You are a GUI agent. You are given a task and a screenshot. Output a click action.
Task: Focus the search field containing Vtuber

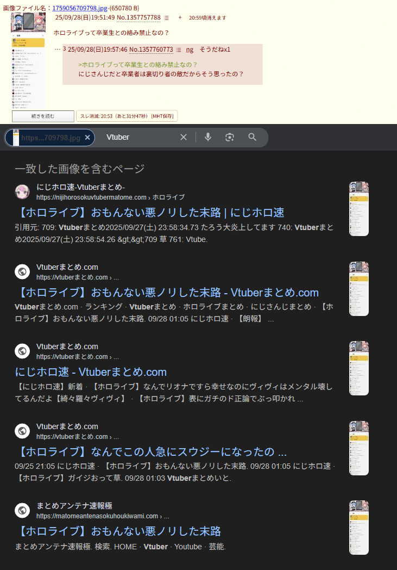coord(138,137)
